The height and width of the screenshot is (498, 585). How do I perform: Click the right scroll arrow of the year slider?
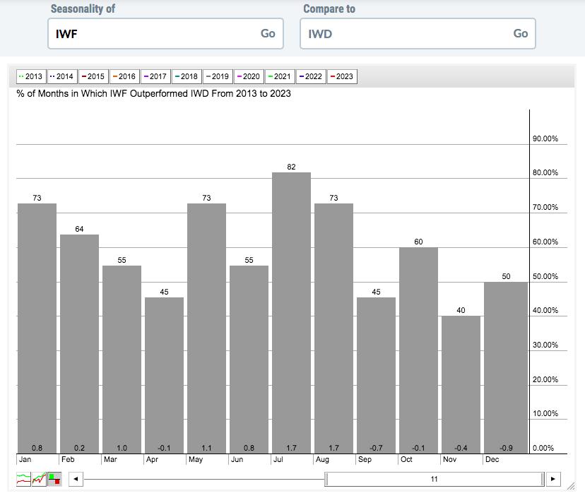click(553, 480)
